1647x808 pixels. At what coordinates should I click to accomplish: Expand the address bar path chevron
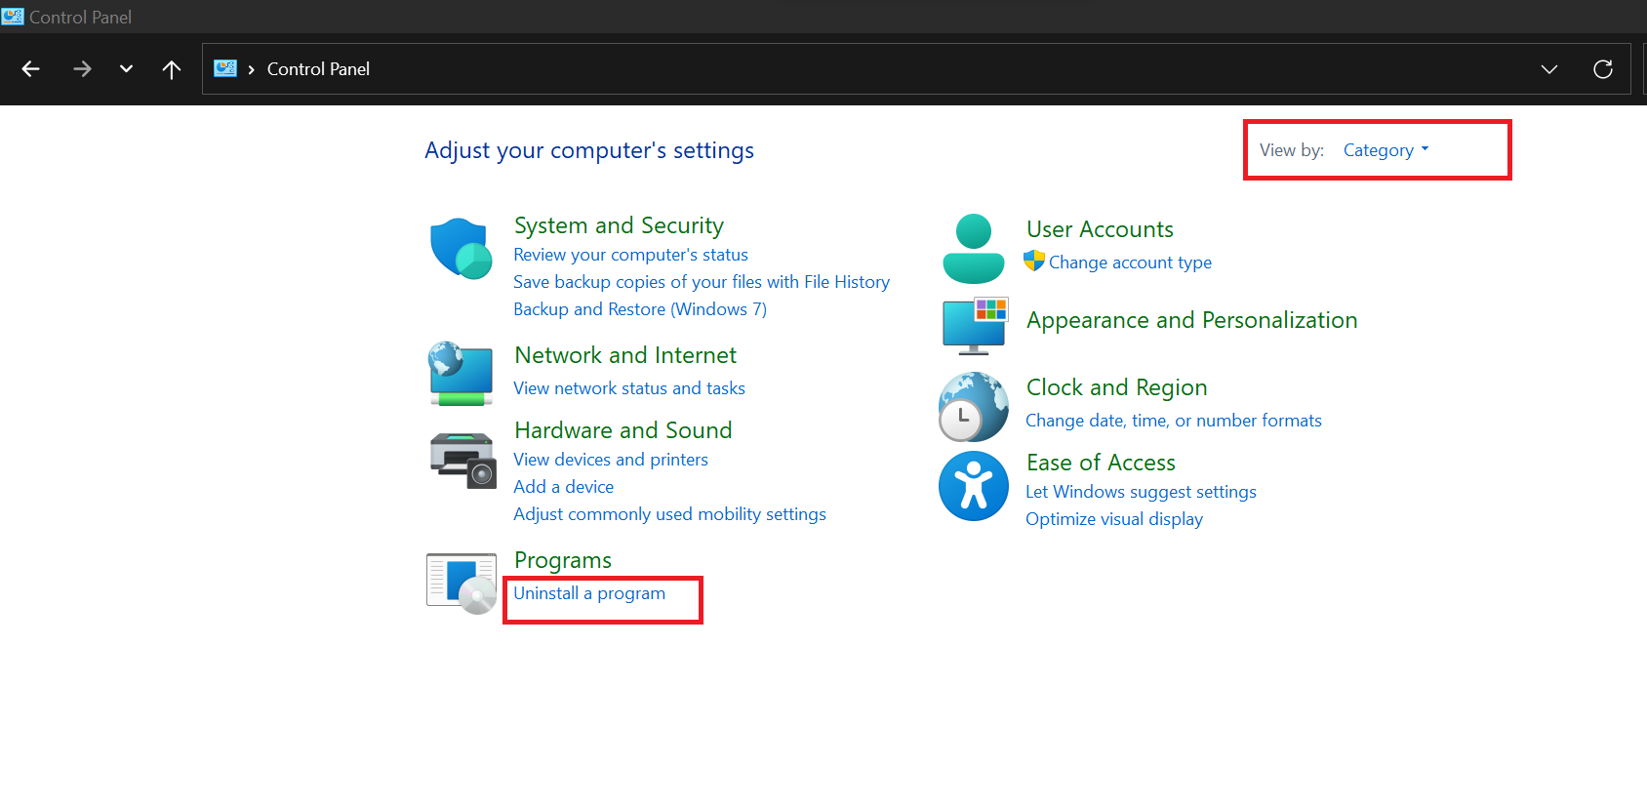pyautogui.click(x=252, y=69)
